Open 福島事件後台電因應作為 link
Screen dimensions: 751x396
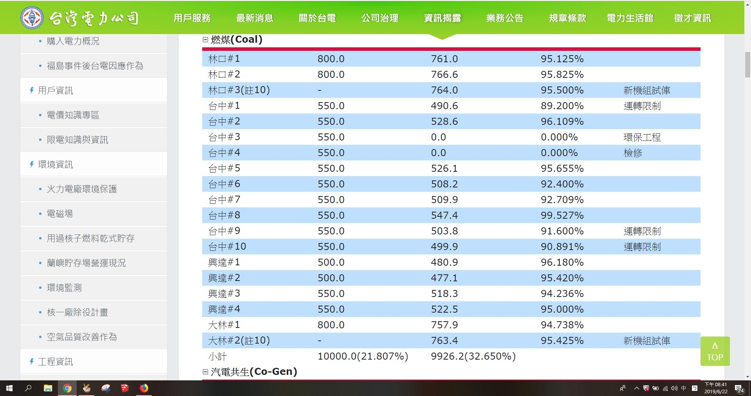95,66
